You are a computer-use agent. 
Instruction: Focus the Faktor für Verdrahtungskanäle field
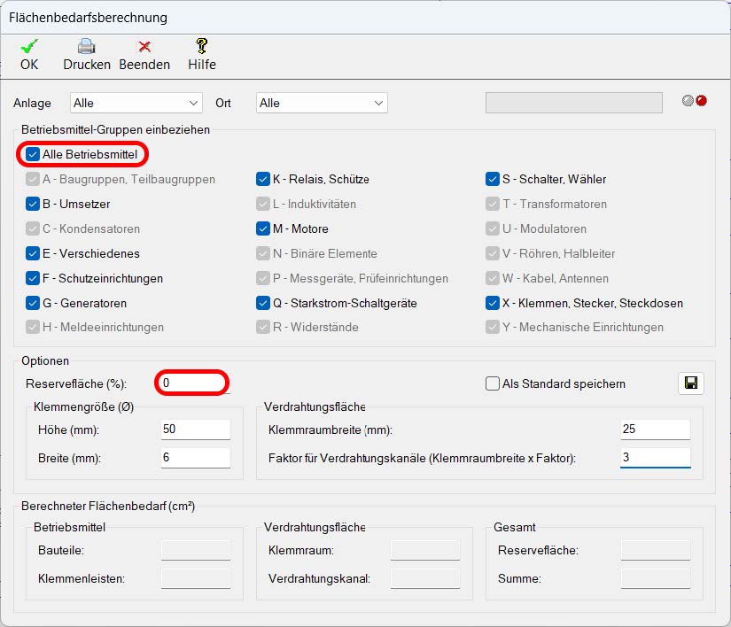click(x=655, y=458)
